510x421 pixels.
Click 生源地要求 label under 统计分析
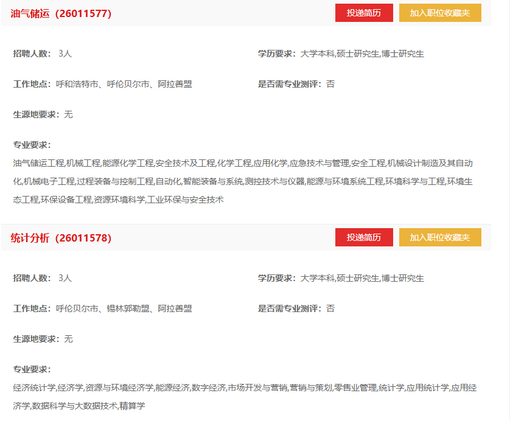(x=37, y=339)
